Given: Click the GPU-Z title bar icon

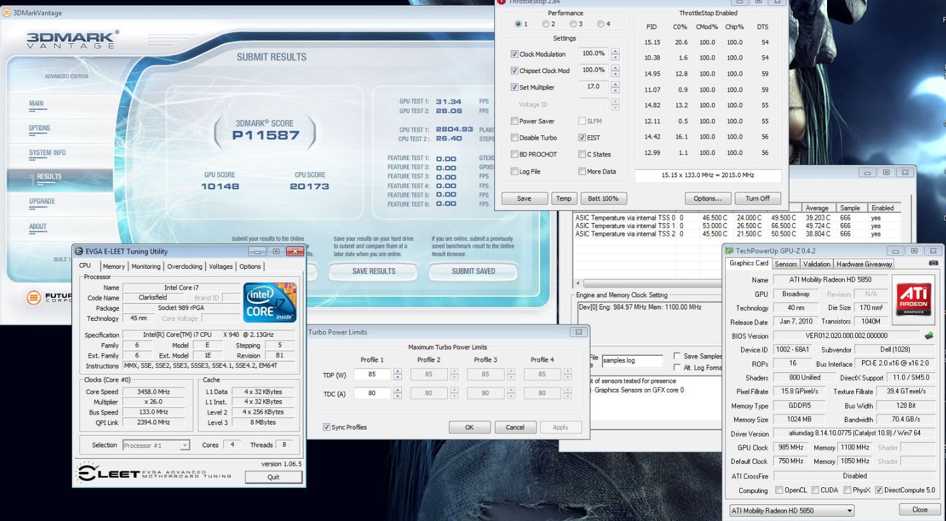Looking at the screenshot, I should click(730, 251).
